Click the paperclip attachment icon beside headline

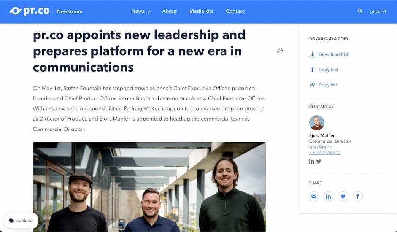[x=280, y=51]
